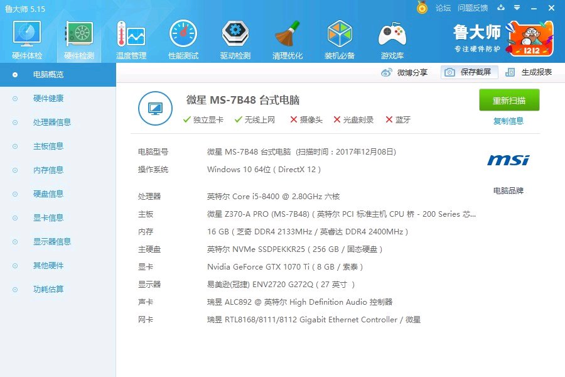Minimize the 鲁大师 window
This screenshot has height=377, width=565.
[x=534, y=8]
